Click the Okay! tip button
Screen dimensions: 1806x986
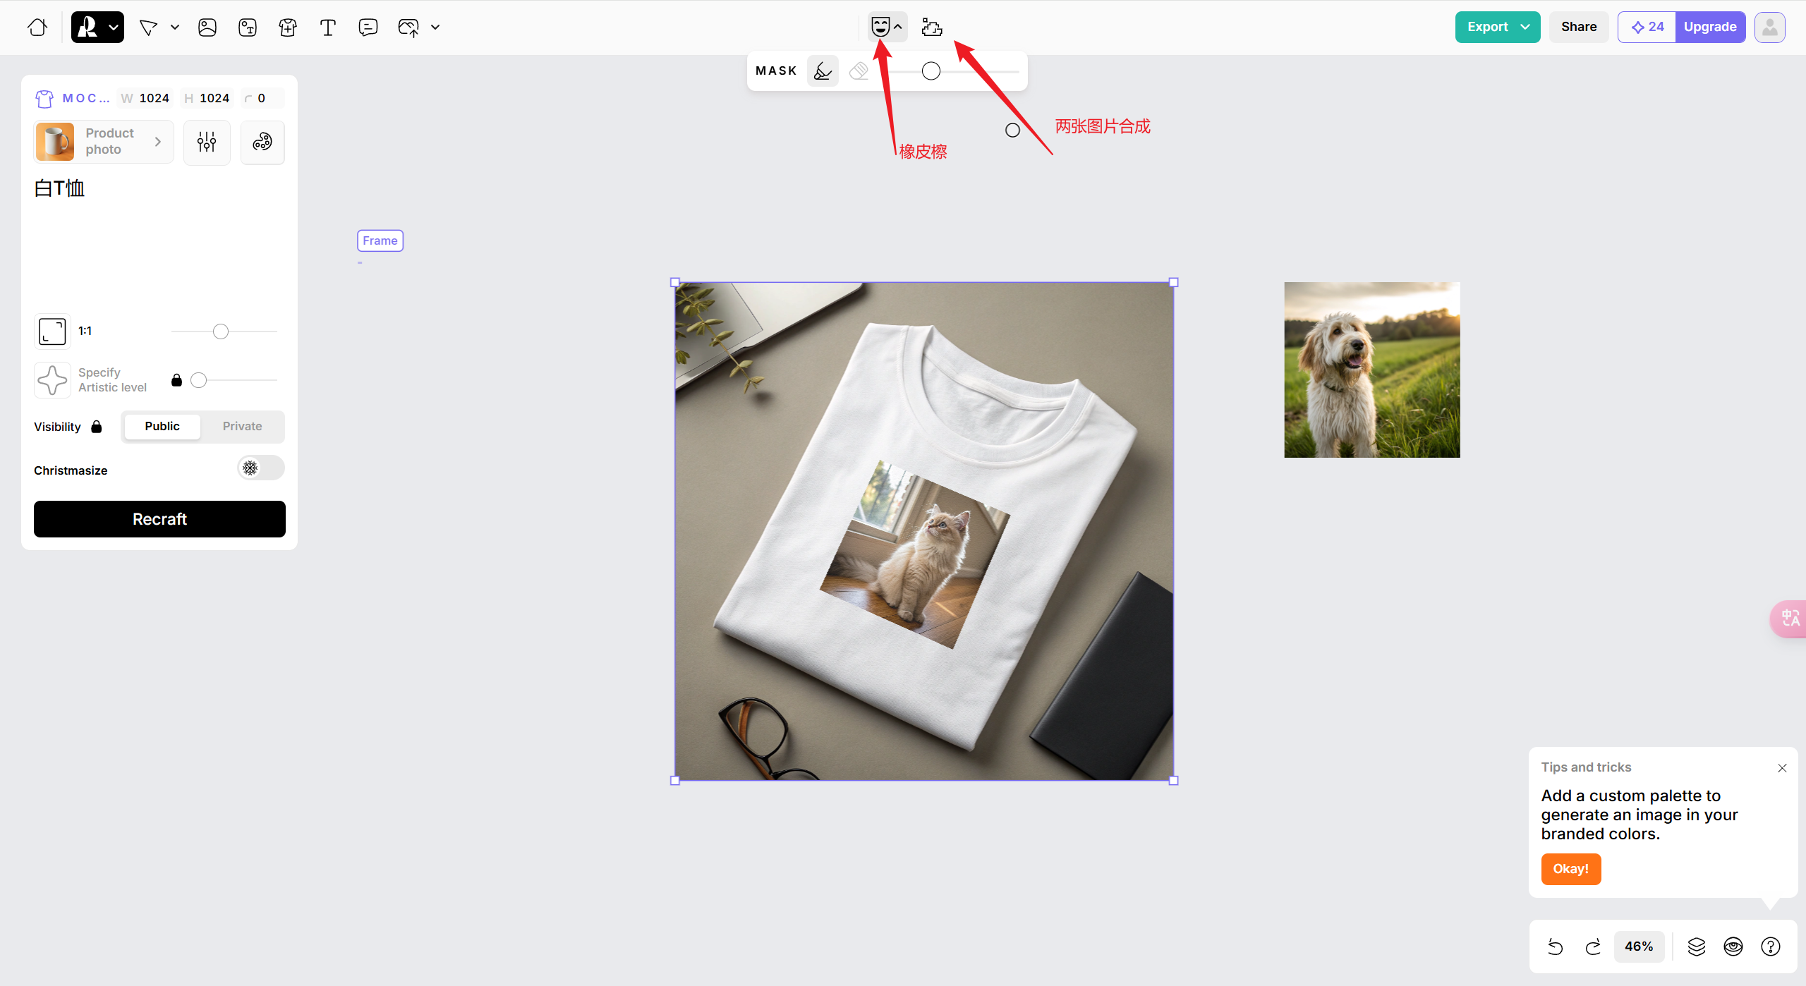click(1570, 869)
